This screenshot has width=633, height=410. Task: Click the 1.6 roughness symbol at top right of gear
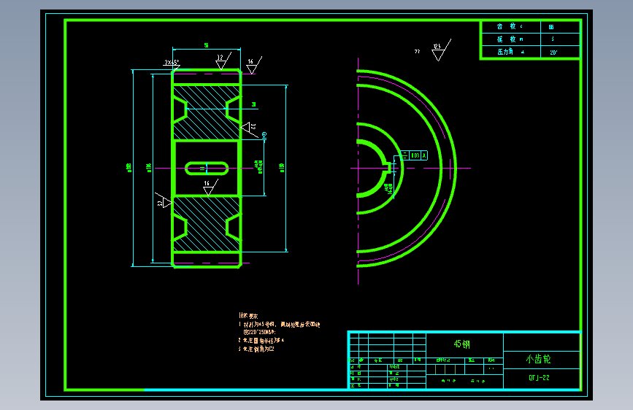pyautogui.click(x=254, y=66)
